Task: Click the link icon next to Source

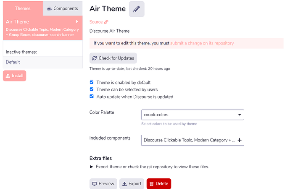Action: [x=106, y=22]
